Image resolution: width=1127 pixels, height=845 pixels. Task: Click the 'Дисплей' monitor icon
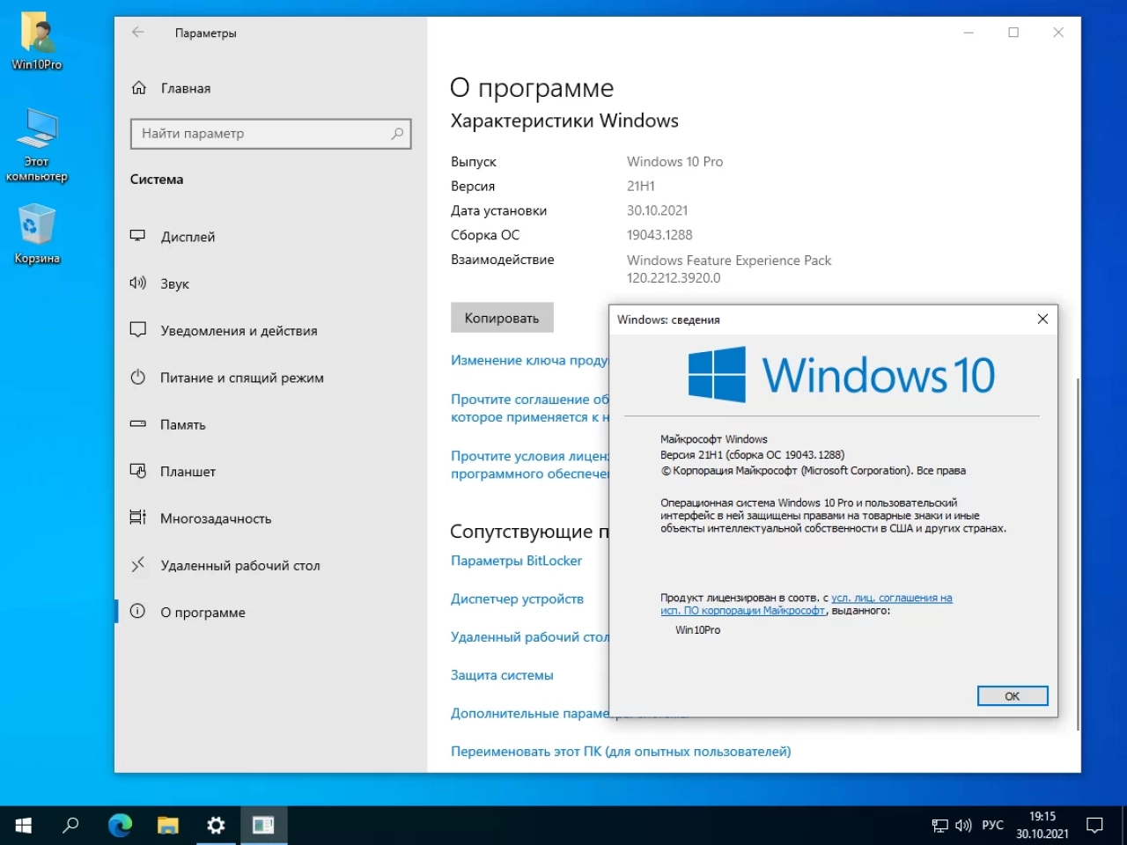(137, 236)
